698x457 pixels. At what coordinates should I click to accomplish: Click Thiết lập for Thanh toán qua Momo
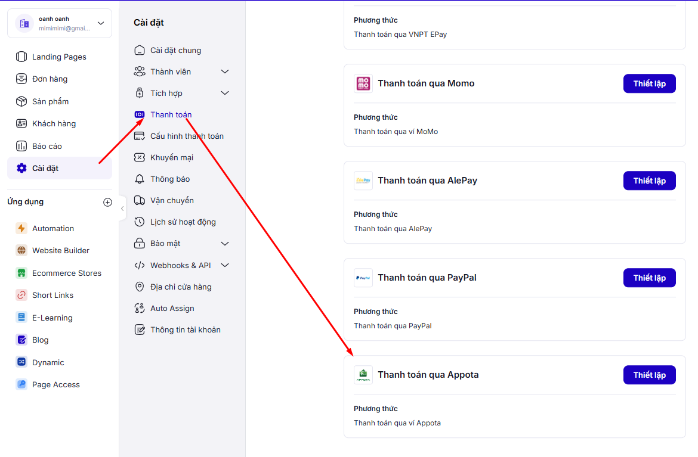point(649,83)
